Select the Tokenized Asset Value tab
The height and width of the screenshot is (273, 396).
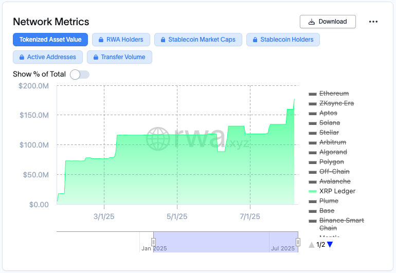coord(50,40)
